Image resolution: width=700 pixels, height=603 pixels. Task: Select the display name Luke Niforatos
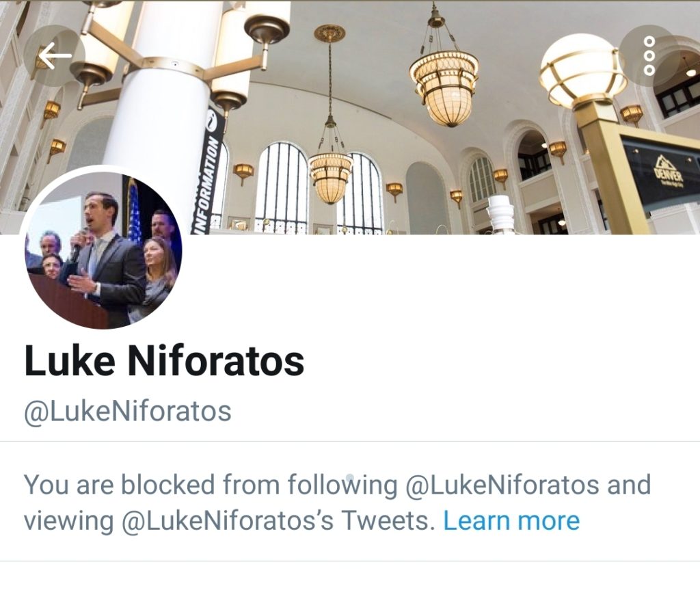click(164, 361)
